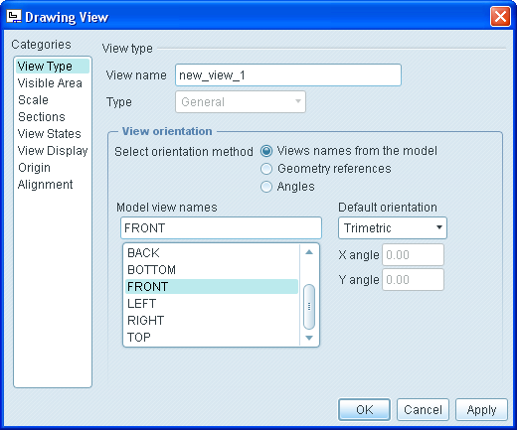Click the View name input field
This screenshot has width=517, height=430.
coord(288,75)
